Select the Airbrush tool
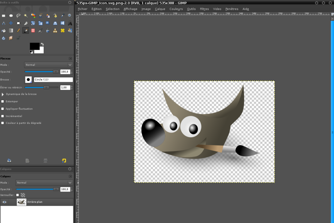The width and height of the screenshot is (334, 223). pyautogui.click(x=40, y=30)
